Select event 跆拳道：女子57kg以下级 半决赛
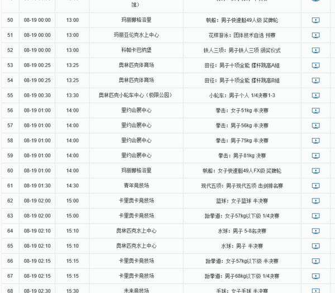Screen dimensions: 335x293 click(x=242, y=261)
